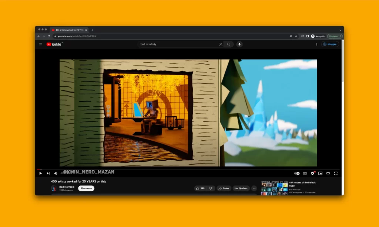Screen dimensions: 379x227
Task: Open the more actions menu under the video
Action: (x=254, y=189)
